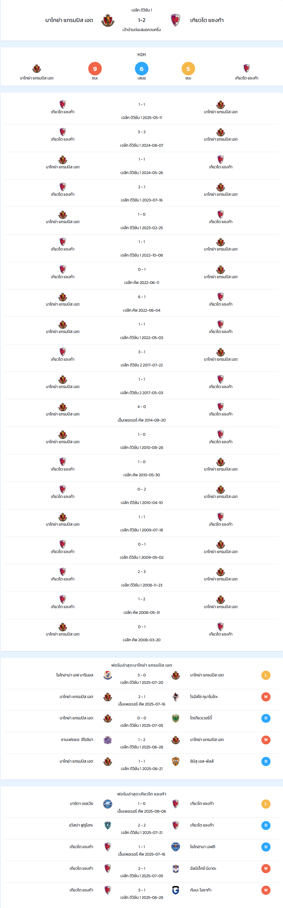Click the L result badge for Yokohama match
The height and width of the screenshot is (908, 283).
click(x=266, y=675)
